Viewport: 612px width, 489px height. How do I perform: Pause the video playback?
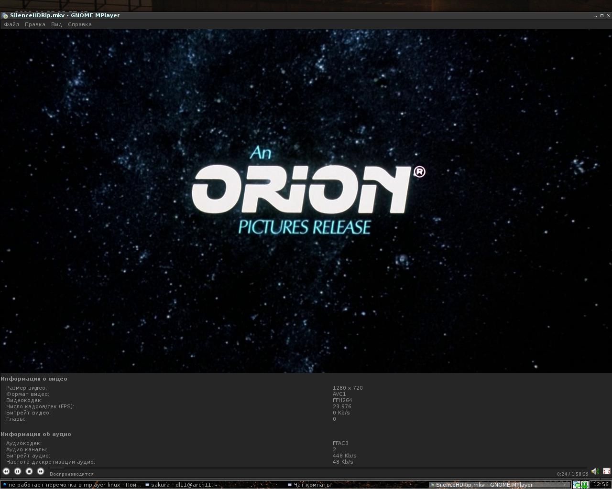click(x=18, y=471)
